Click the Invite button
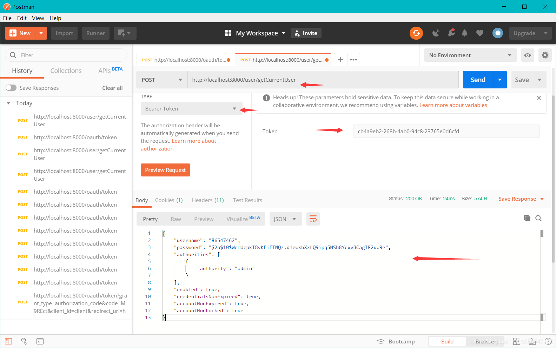 coord(306,33)
